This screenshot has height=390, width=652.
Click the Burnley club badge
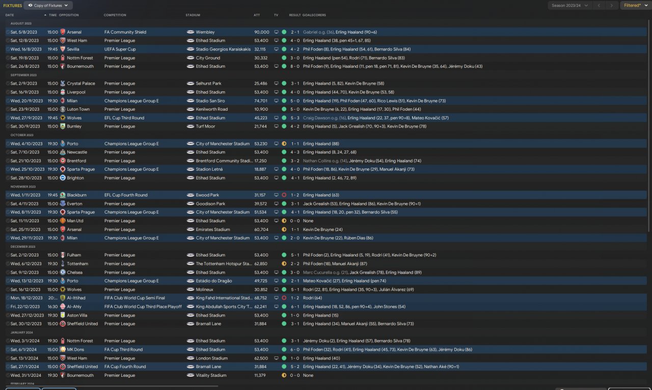(x=62, y=126)
